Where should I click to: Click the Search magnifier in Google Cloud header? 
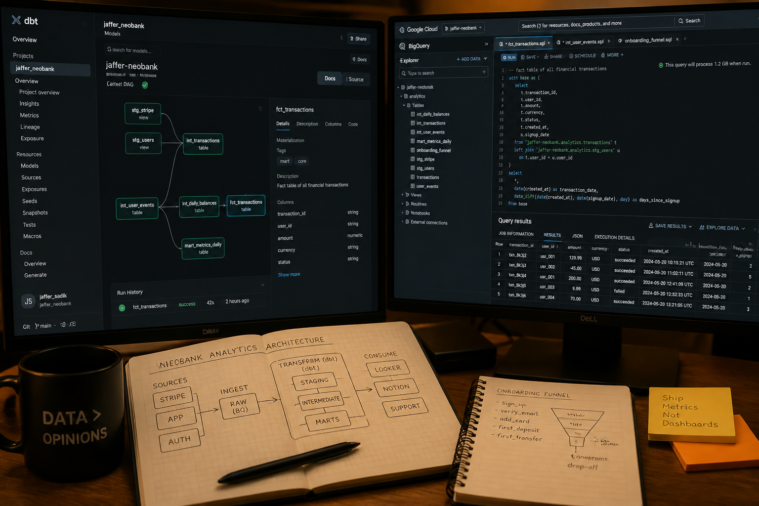pos(680,21)
